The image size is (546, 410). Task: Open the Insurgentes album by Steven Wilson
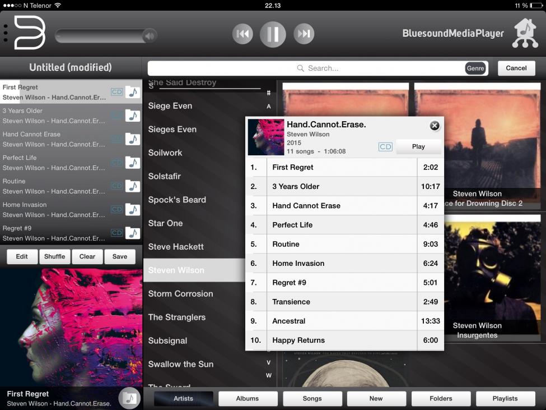coord(492,279)
